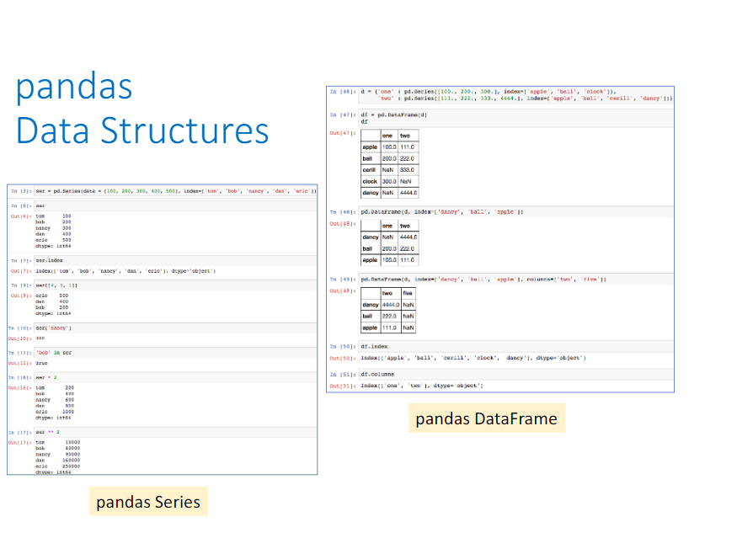Click the Out[50] Index(['apple', 'ball'...]) output
Viewport: 737px width, 538px height.
[x=473, y=358]
